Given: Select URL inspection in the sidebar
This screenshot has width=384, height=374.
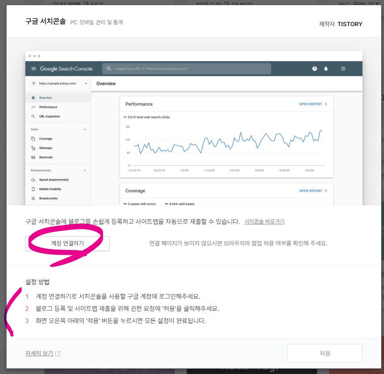Looking at the screenshot, I should [x=49, y=116].
